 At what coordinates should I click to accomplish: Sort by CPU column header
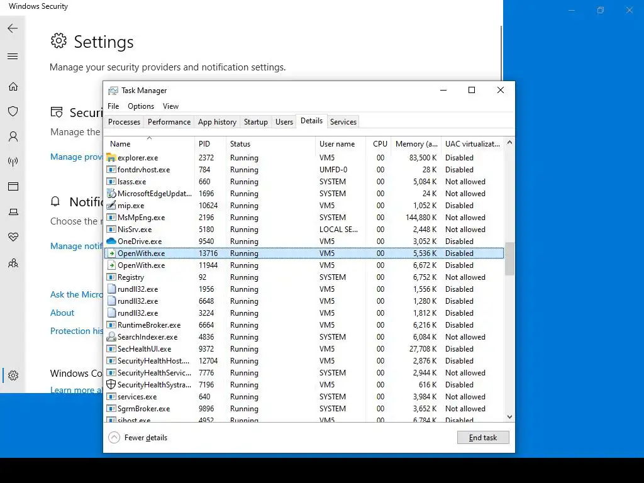coord(378,144)
